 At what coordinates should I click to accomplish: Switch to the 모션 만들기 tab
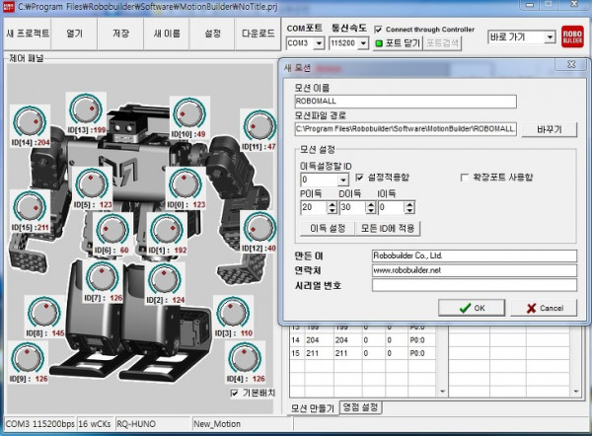[x=313, y=408]
